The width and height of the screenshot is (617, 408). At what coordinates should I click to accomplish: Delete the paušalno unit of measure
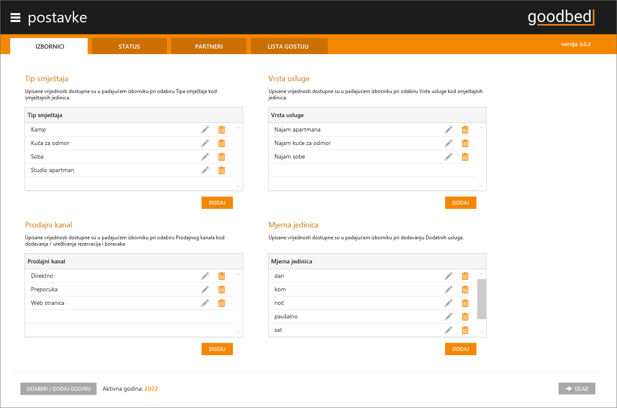pos(465,317)
